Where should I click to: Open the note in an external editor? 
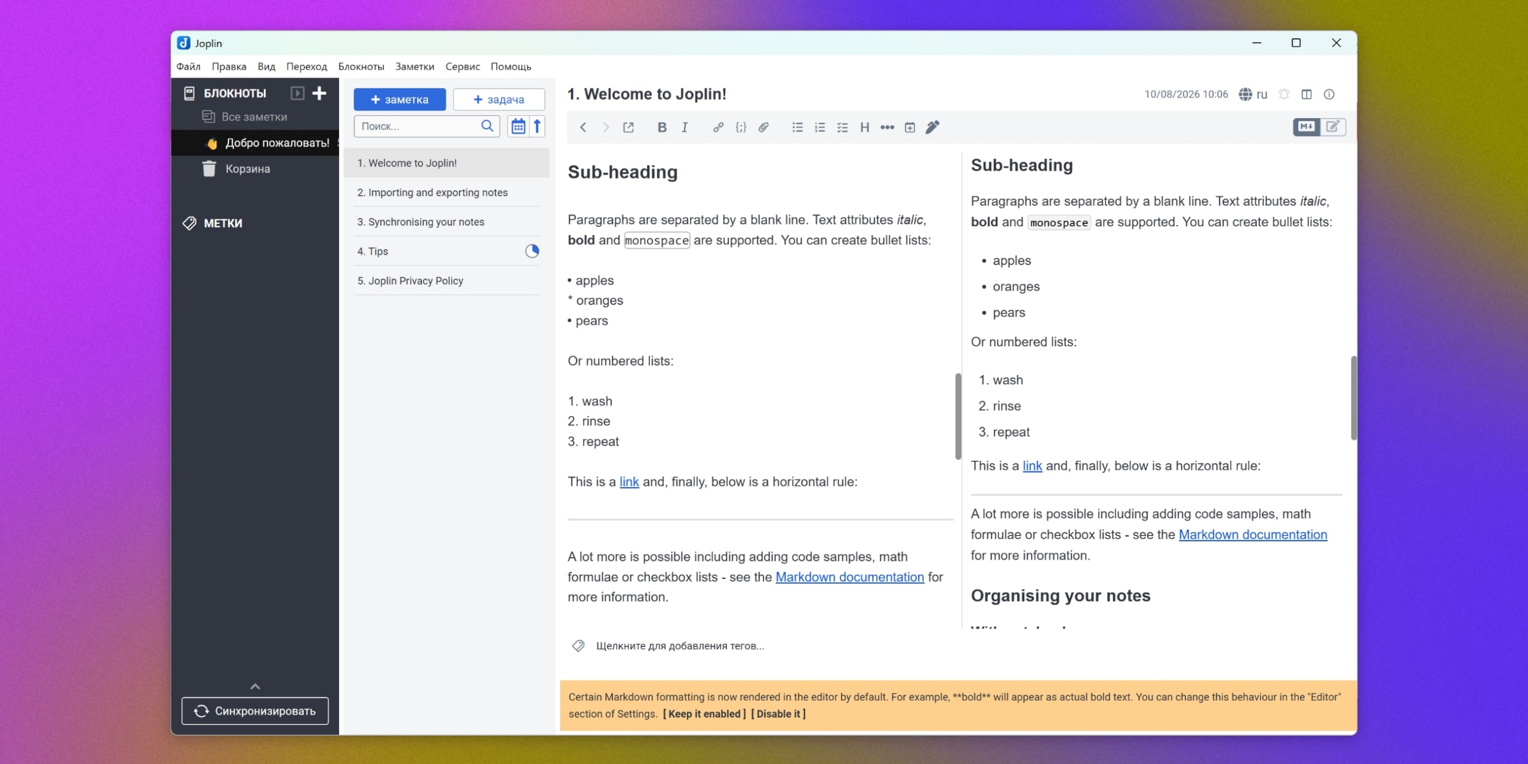tap(629, 127)
